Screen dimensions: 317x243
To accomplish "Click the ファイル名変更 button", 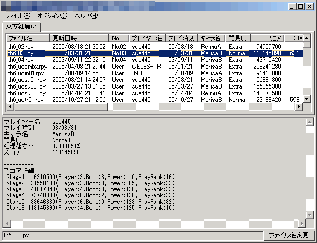I will tap(289, 235).
